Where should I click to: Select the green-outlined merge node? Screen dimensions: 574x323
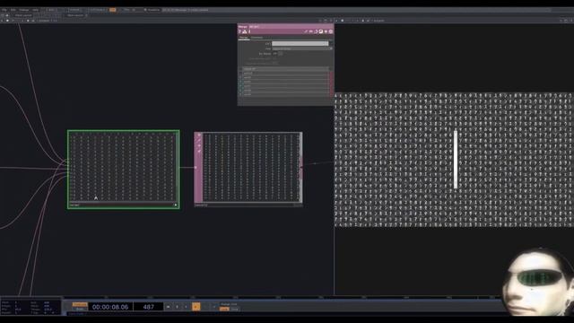[124, 170]
